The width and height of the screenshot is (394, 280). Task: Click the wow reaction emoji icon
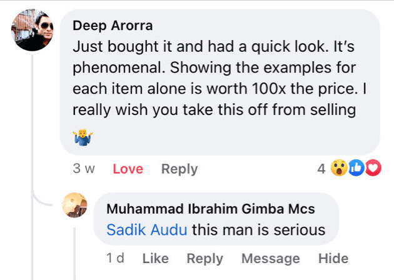coord(340,169)
